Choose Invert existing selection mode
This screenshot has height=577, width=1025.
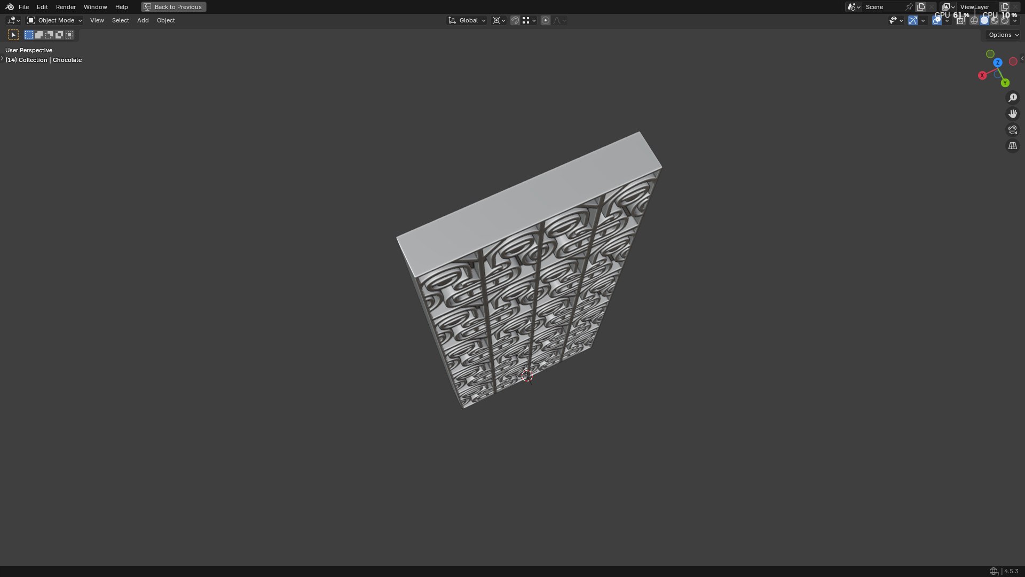tap(59, 35)
